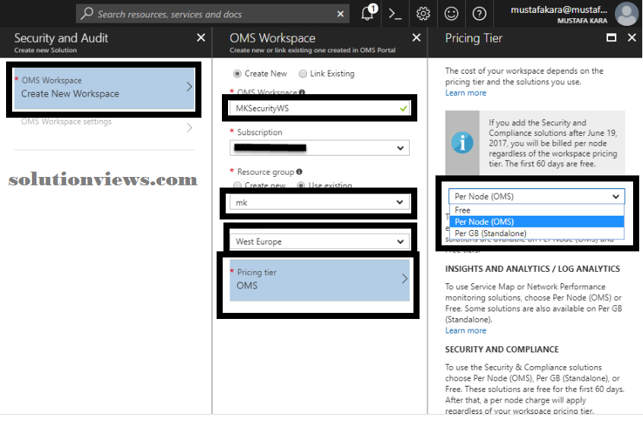Close the Pricing Tier blade
The width and height of the screenshot is (643, 423).
tap(632, 38)
